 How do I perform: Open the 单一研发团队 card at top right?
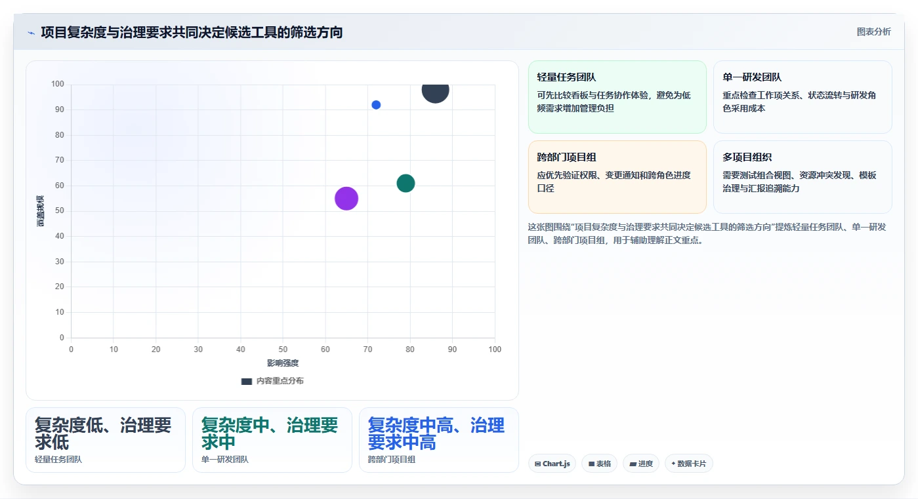[x=803, y=97]
